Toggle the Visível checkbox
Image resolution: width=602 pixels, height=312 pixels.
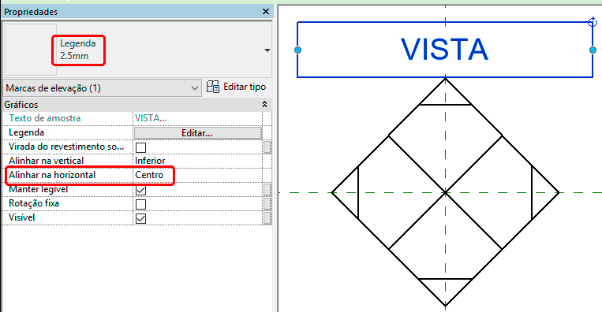[x=141, y=218]
